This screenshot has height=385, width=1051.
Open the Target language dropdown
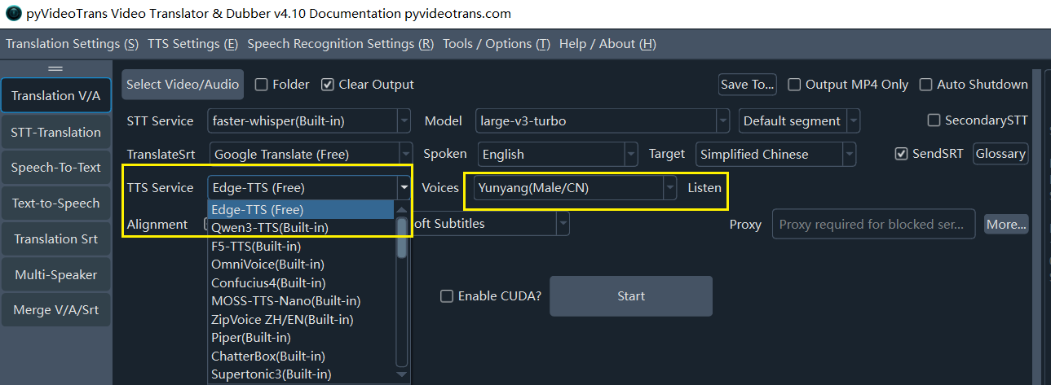tap(776, 154)
